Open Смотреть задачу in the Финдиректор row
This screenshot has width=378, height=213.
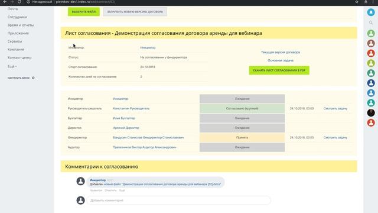point(335,137)
